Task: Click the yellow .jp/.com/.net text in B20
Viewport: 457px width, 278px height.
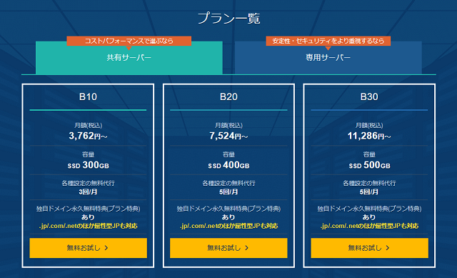Action: tap(228, 226)
